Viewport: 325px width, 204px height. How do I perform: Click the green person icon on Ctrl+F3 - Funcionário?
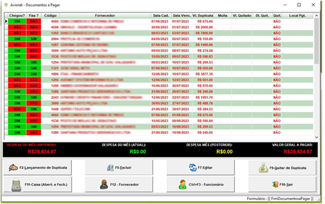pos(183,184)
